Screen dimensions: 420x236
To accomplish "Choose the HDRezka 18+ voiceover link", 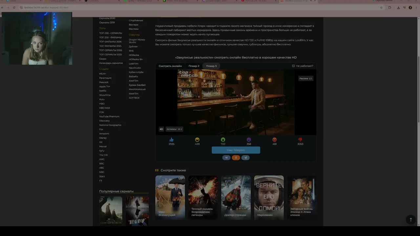I will (x=136, y=59).
